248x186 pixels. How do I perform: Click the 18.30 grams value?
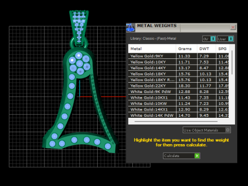click(x=184, y=86)
